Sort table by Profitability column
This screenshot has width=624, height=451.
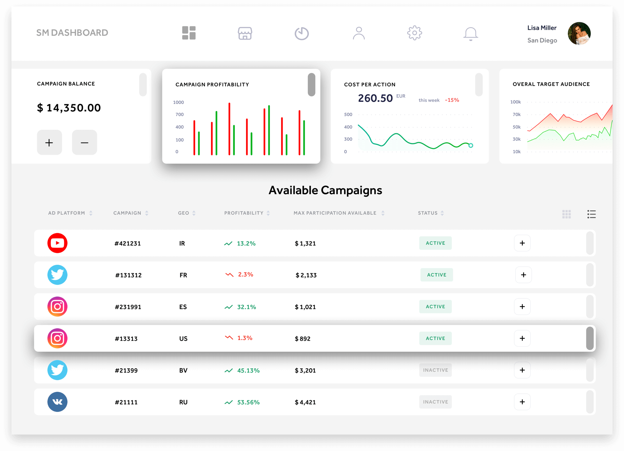tap(247, 213)
